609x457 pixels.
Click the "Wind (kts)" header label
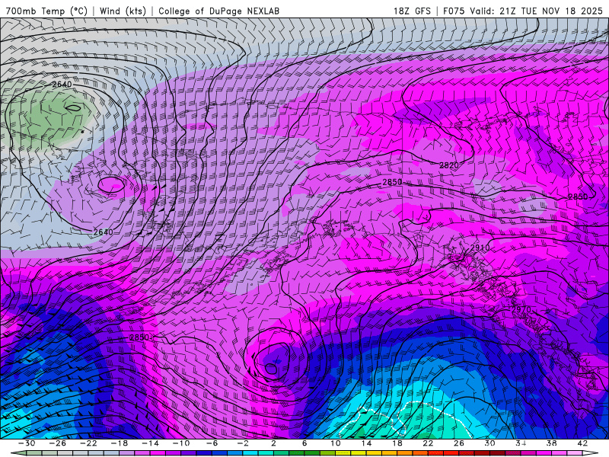pos(123,11)
